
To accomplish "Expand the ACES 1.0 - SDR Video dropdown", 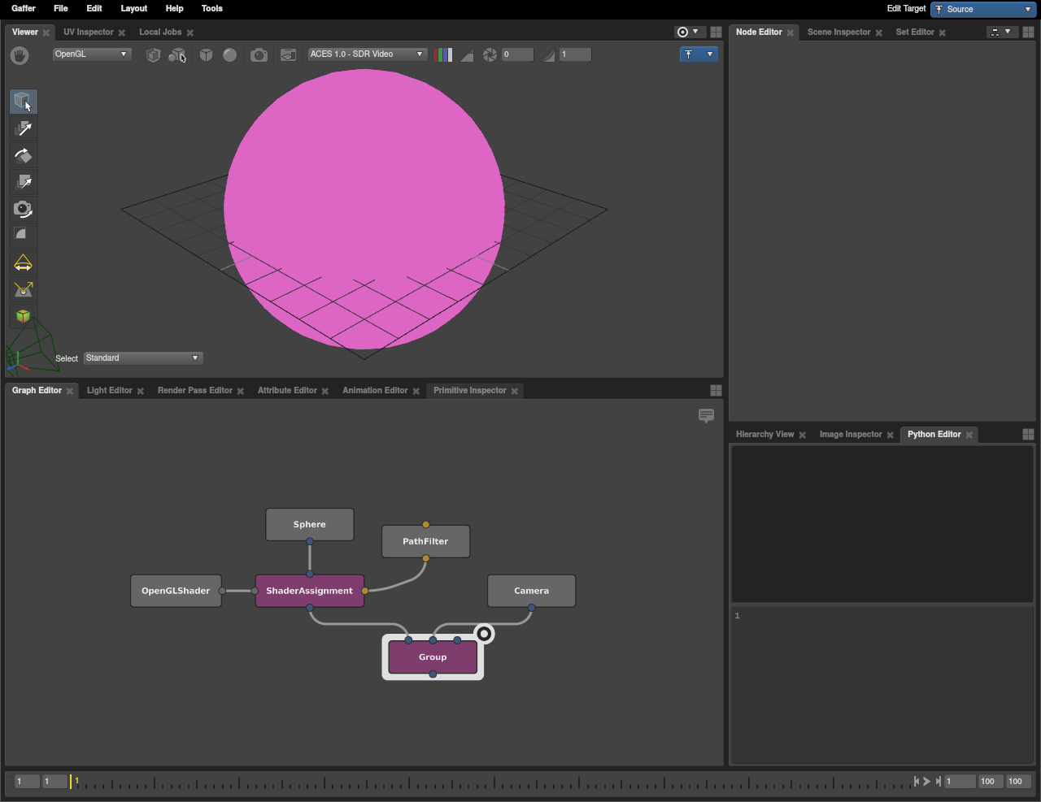I will (367, 54).
